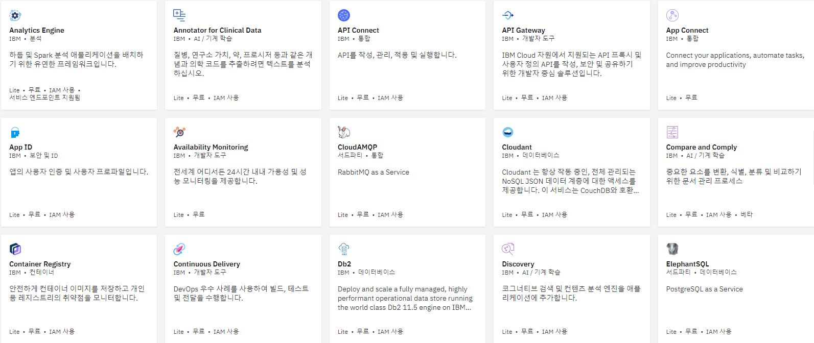814x343 pixels.
Task: Click 'IBM • 분석' under Analytics Engine
Action: [x=25, y=39]
